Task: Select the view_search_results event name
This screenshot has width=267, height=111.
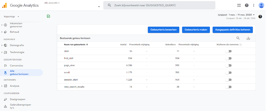Action: pyautogui.click(x=74, y=87)
